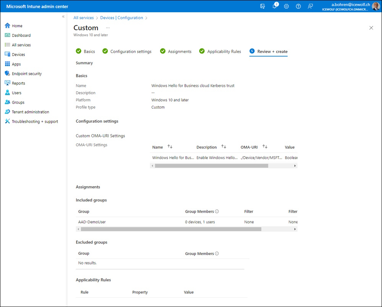The image size is (382, 307).
Task: Click the All services list icon
Action: (8, 45)
